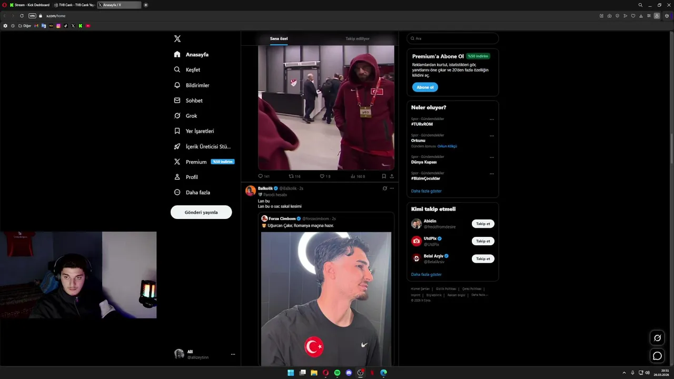Image resolution: width=674 pixels, height=379 pixels.
Task: Open browser snapshot camera icon
Action: pyautogui.click(x=609, y=16)
